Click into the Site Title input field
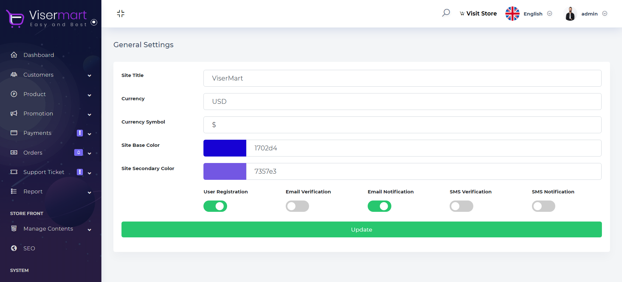Viewport: 622px width, 282px height. pyautogui.click(x=402, y=78)
